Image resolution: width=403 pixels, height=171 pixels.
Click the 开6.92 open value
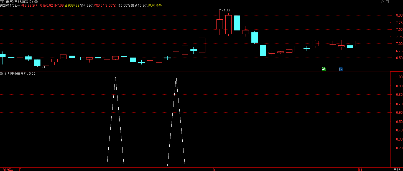pos(26,6)
